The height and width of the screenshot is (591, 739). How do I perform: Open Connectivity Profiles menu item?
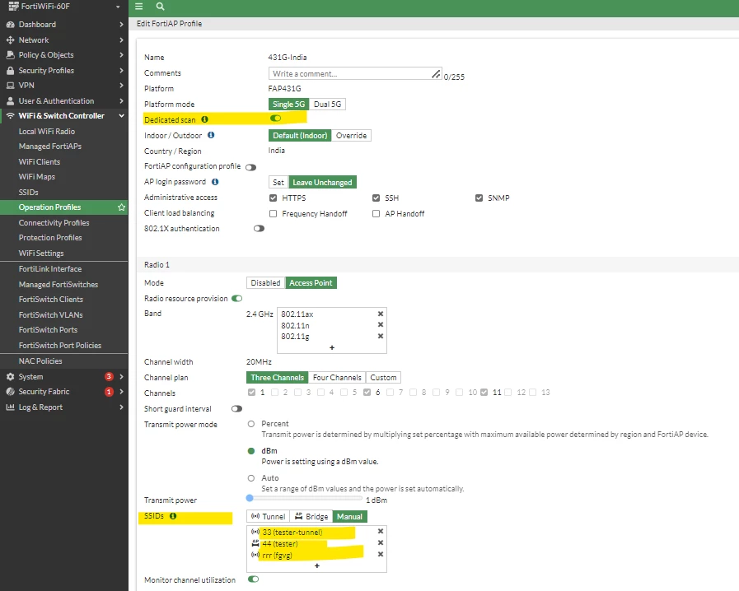[54, 223]
